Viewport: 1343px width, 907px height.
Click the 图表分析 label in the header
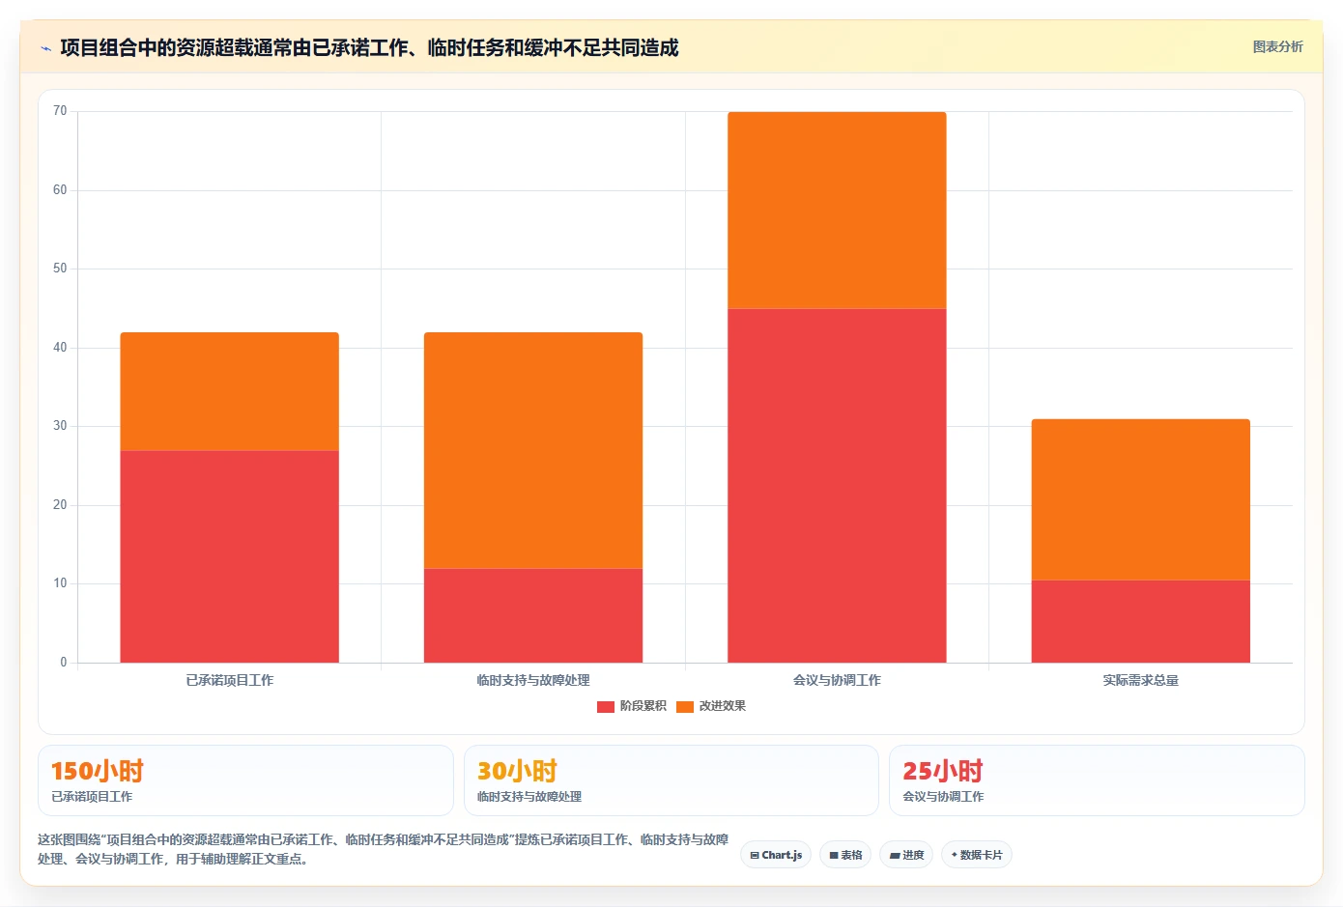(x=1277, y=46)
